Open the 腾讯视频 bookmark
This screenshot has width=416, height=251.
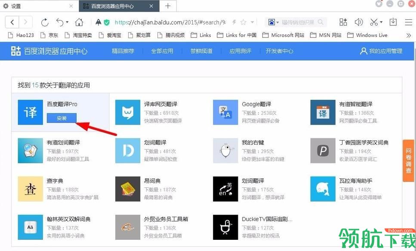point(171,35)
